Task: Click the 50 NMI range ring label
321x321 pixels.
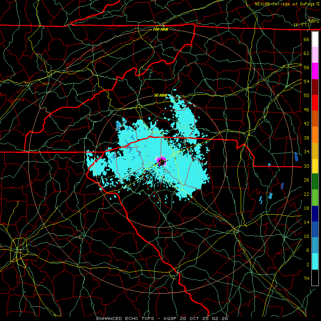Action: coord(160,95)
